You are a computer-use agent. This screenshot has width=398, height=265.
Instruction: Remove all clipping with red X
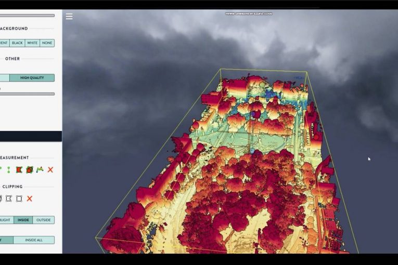pyautogui.click(x=30, y=198)
